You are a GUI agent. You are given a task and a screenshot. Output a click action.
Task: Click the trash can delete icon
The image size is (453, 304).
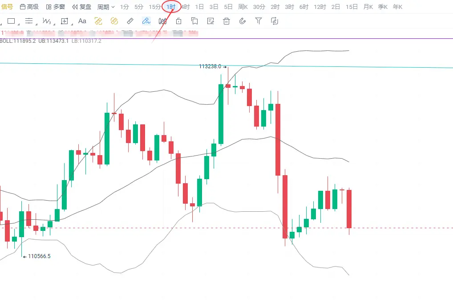(226, 21)
